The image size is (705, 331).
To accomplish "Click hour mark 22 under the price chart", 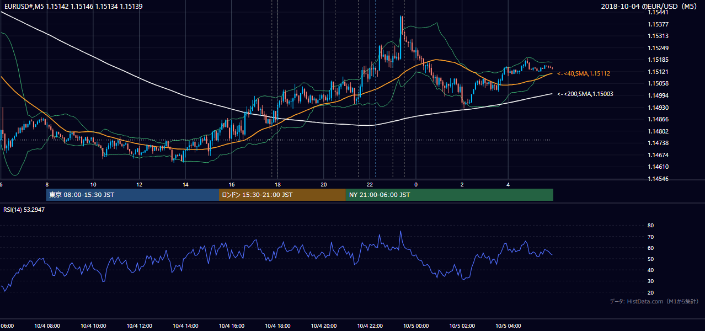I will pos(370,184).
